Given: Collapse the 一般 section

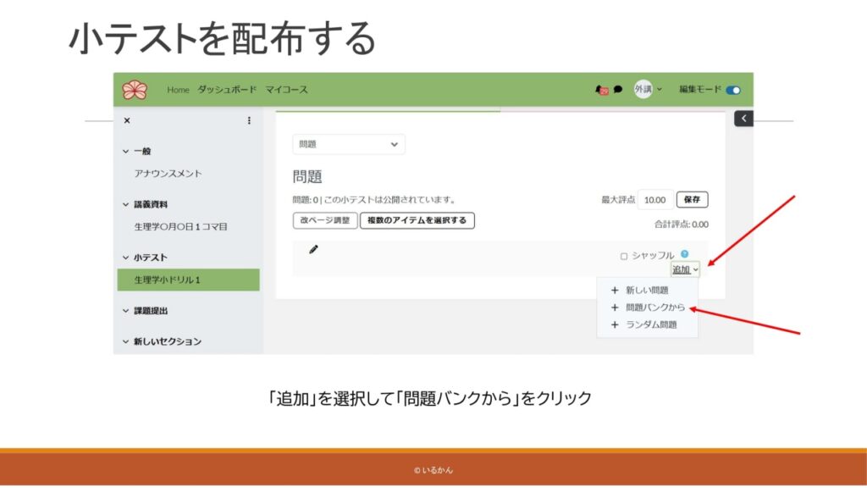Looking at the screenshot, I should [127, 152].
